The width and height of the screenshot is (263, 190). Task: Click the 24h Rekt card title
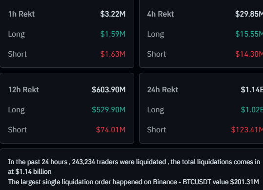(x=162, y=90)
